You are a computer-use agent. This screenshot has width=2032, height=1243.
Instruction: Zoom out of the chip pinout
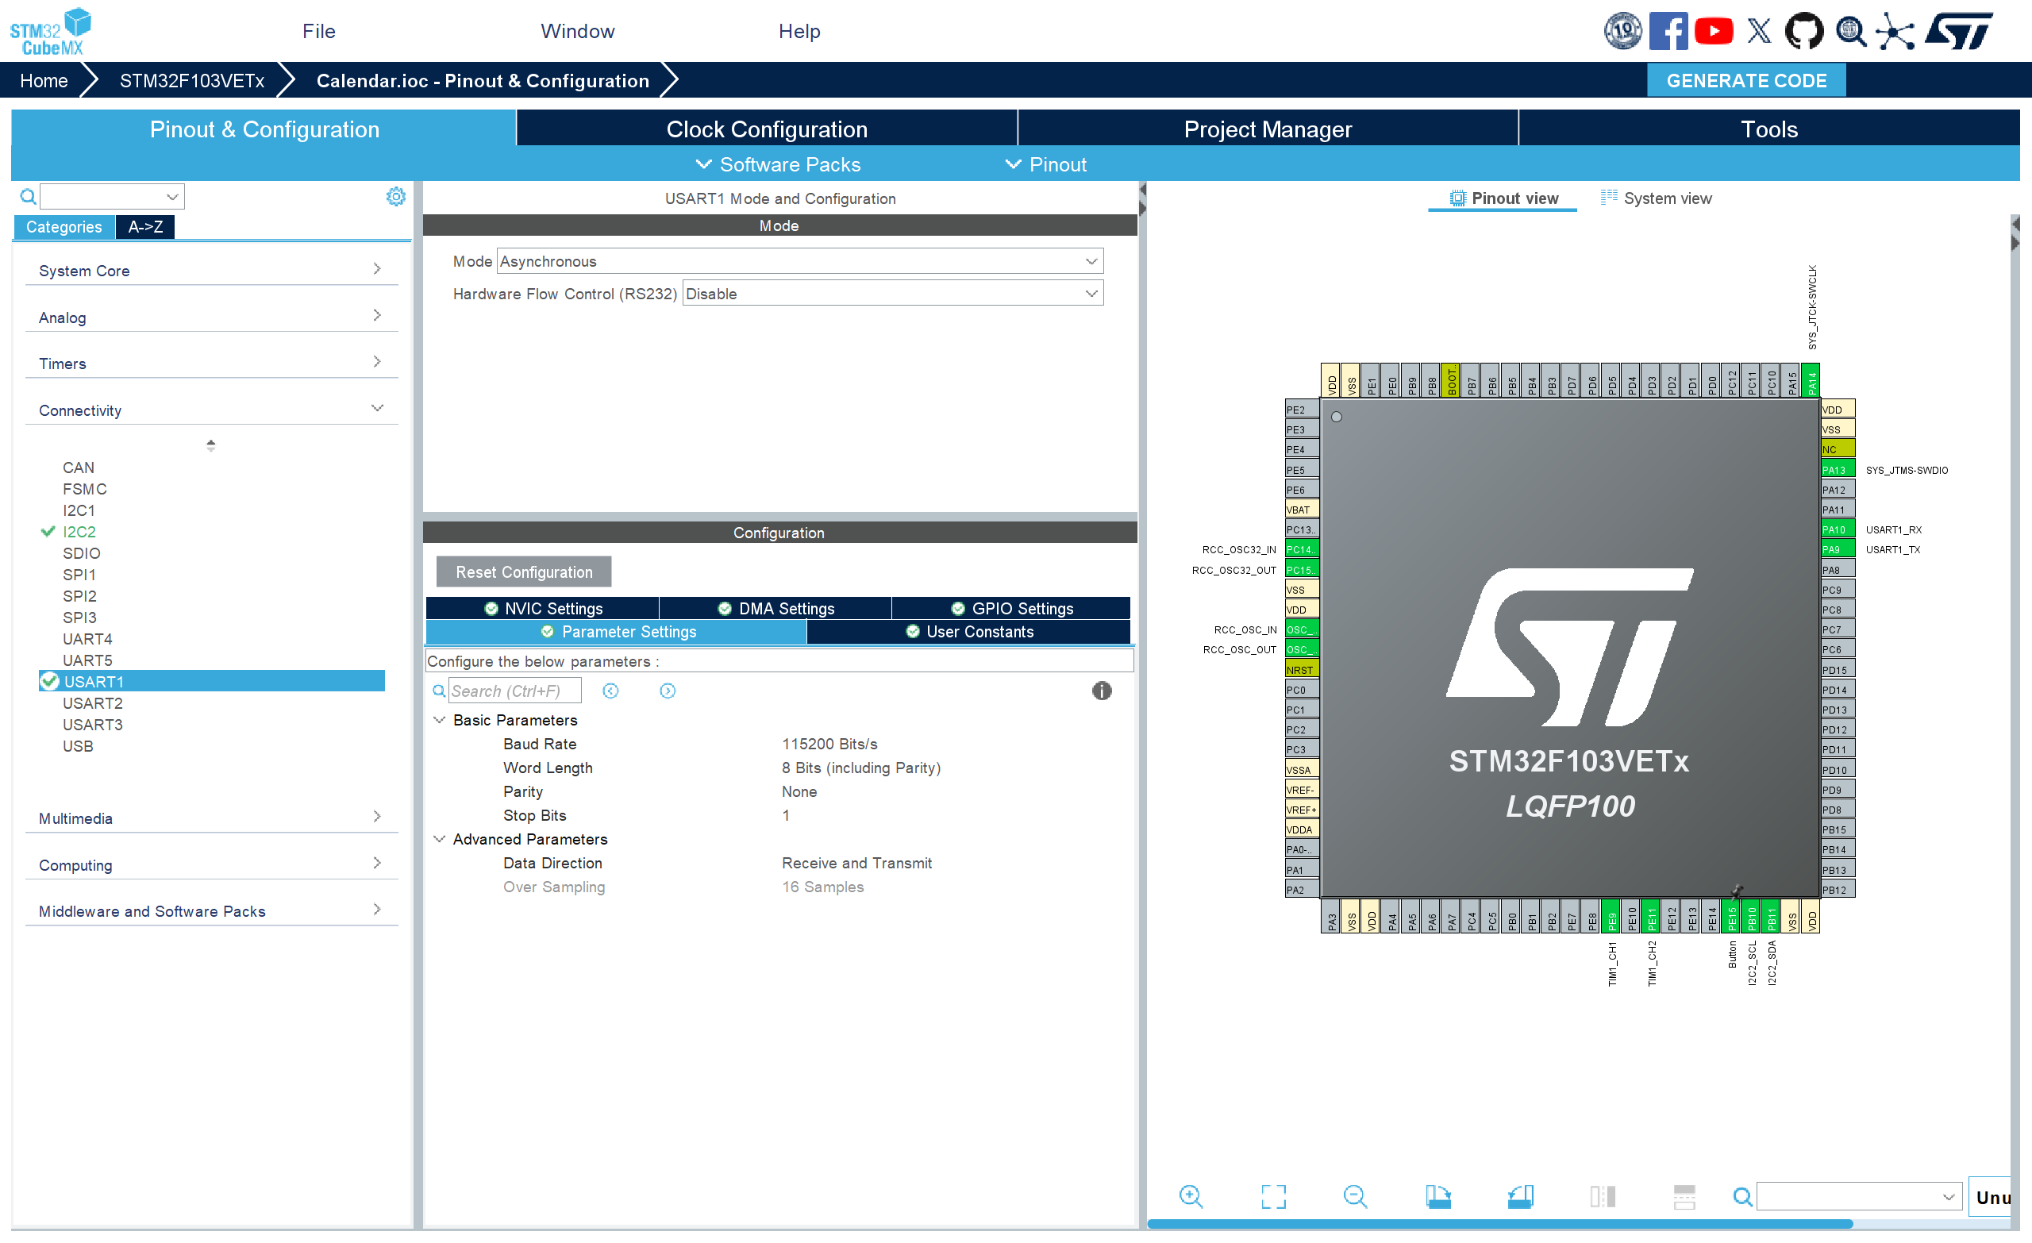(1354, 1195)
